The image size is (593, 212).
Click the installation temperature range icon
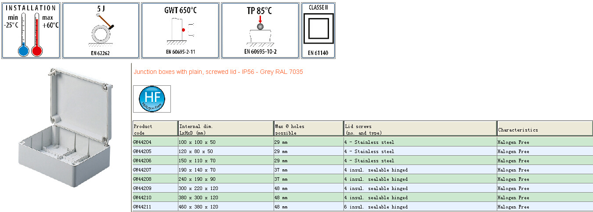tap(31, 30)
